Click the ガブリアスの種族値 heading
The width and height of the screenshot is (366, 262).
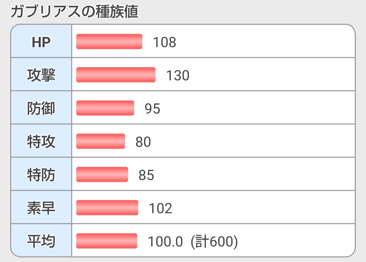(x=74, y=11)
